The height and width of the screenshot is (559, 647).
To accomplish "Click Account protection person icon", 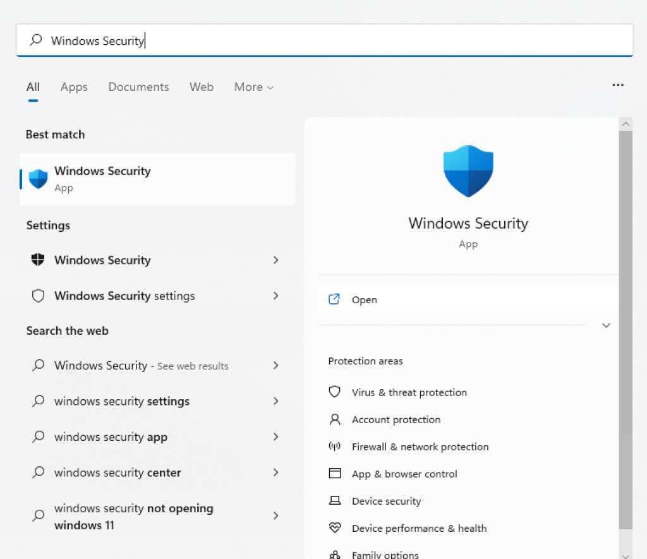I will coord(335,419).
